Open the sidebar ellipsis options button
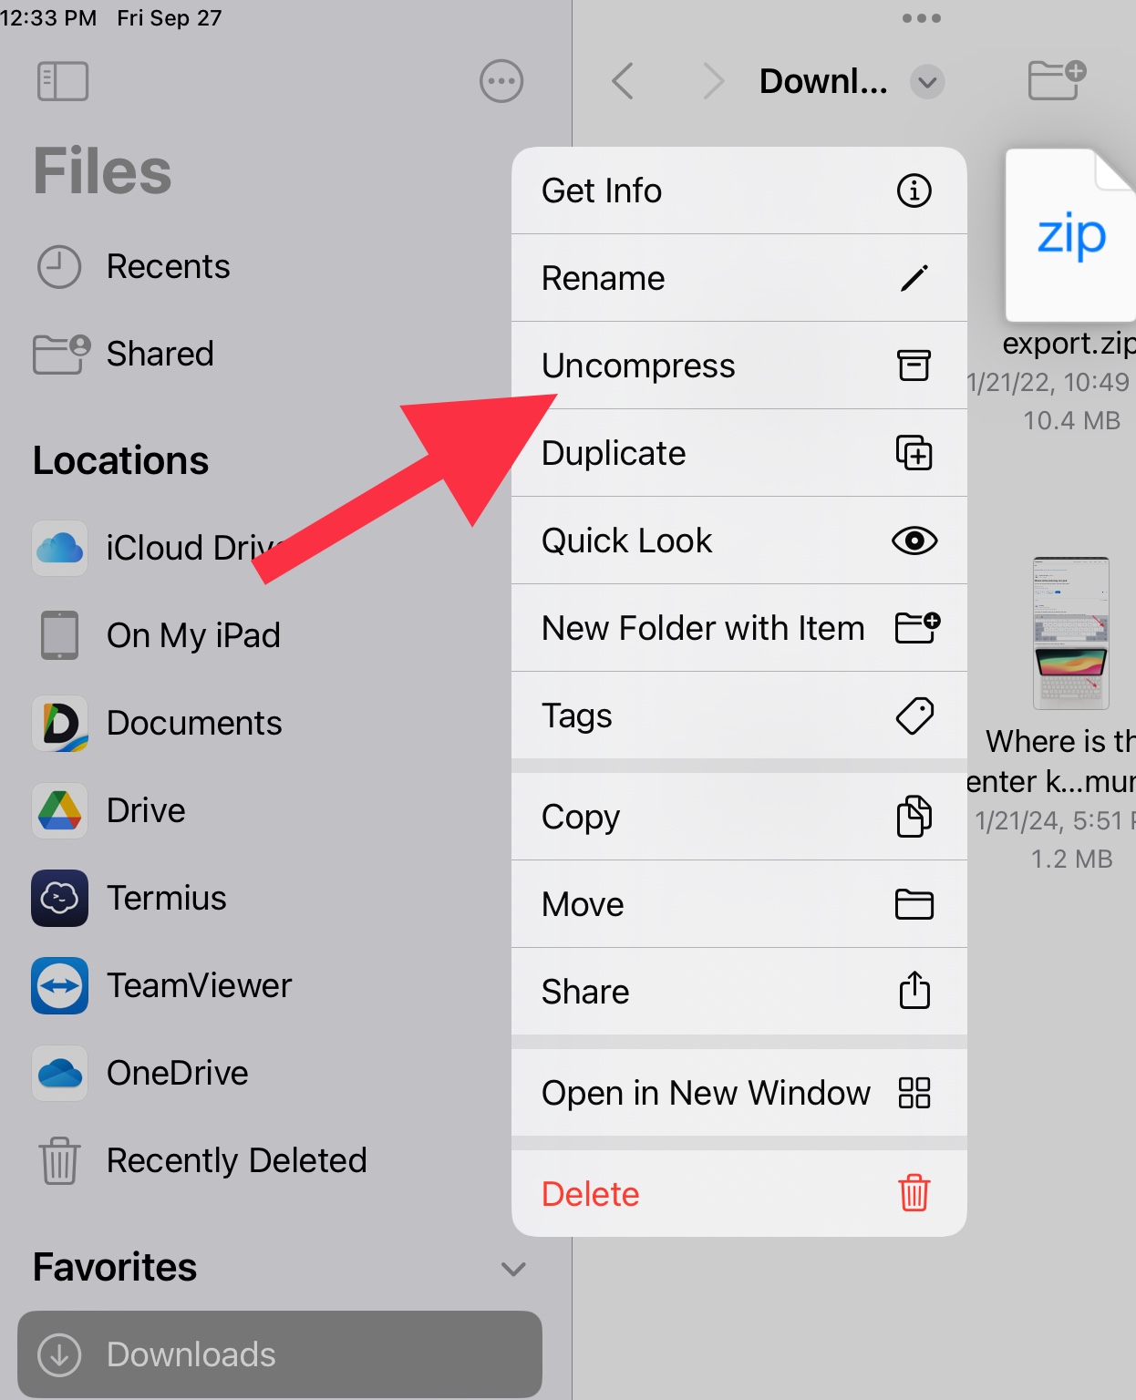This screenshot has width=1136, height=1400. click(501, 81)
